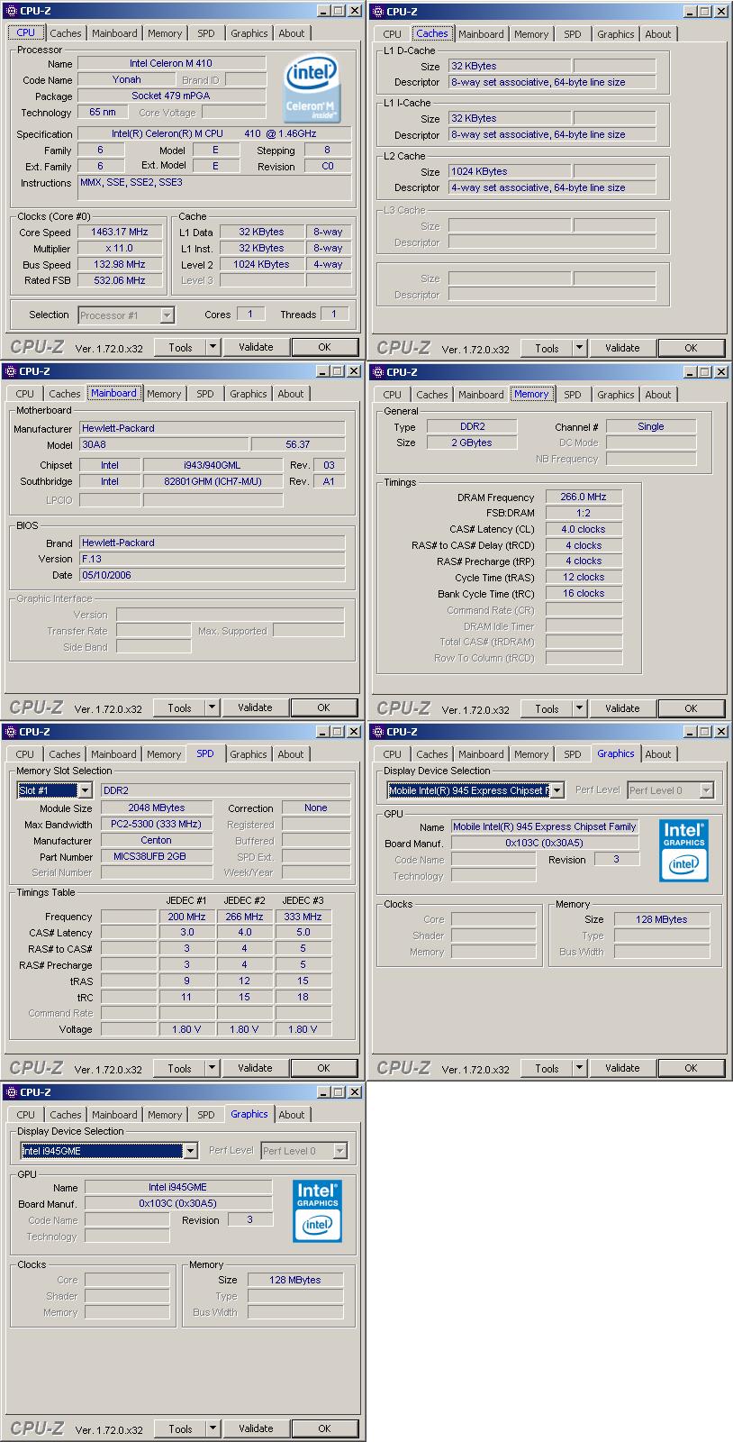Click DRAM Frequency value '266.0 MHz'
This screenshot has height=1442, width=733.
point(584,497)
